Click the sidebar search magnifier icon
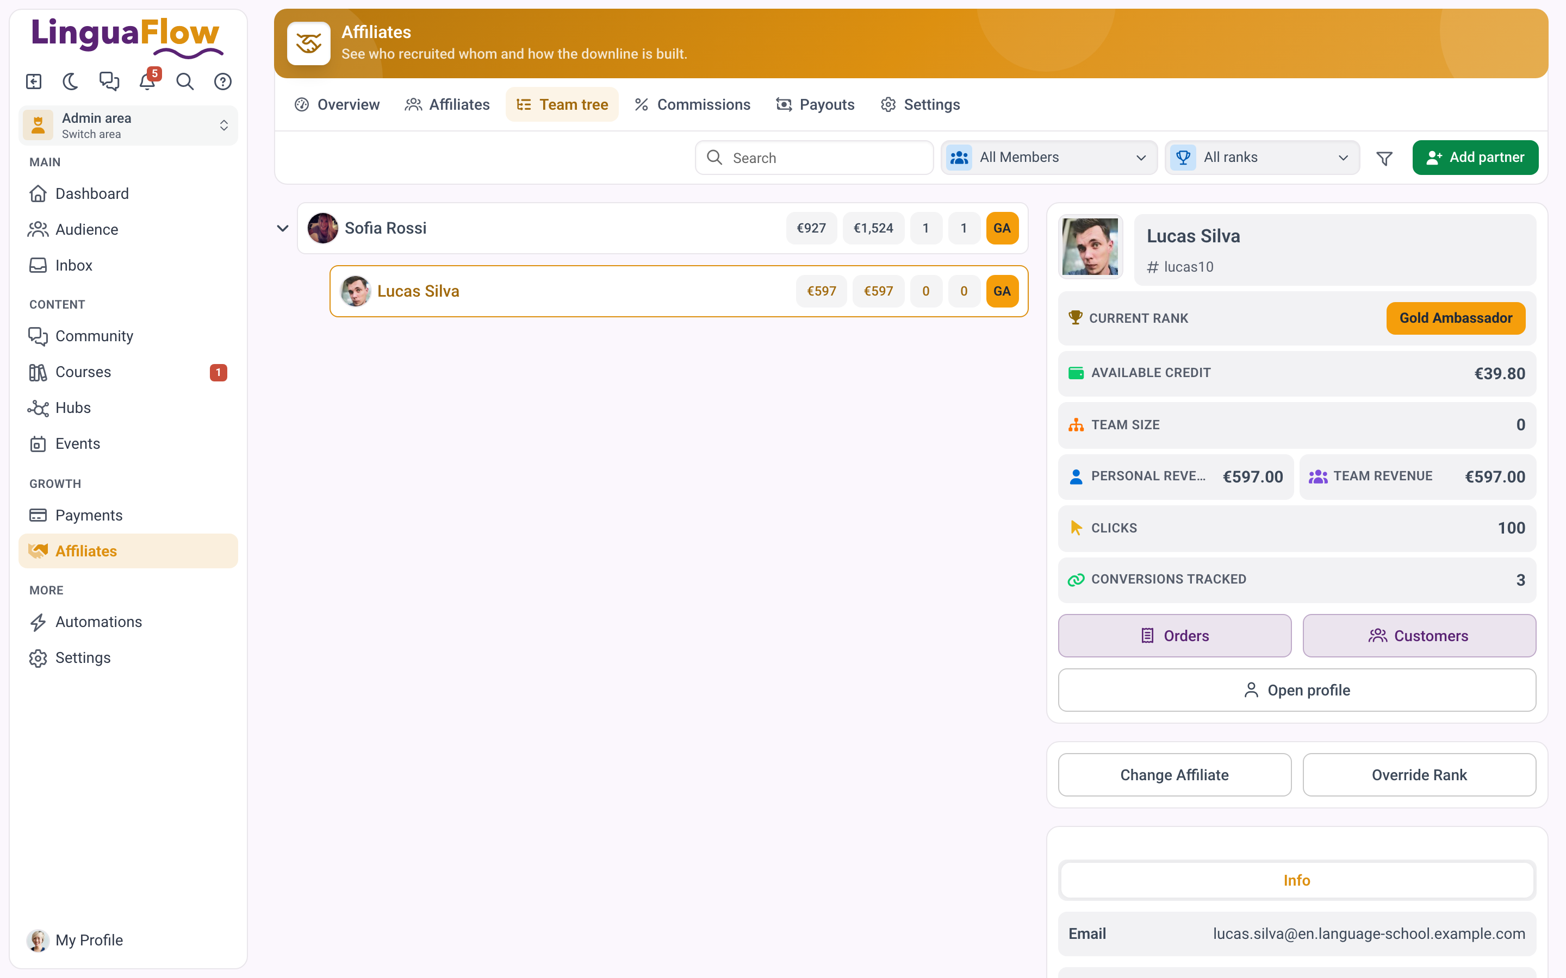Image resolution: width=1566 pixels, height=978 pixels. tap(185, 81)
